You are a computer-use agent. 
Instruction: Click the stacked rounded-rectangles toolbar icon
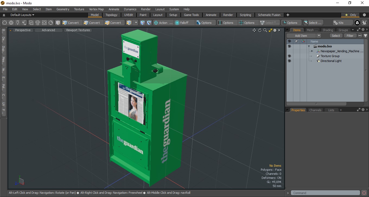pyautogui.click(x=31, y=23)
